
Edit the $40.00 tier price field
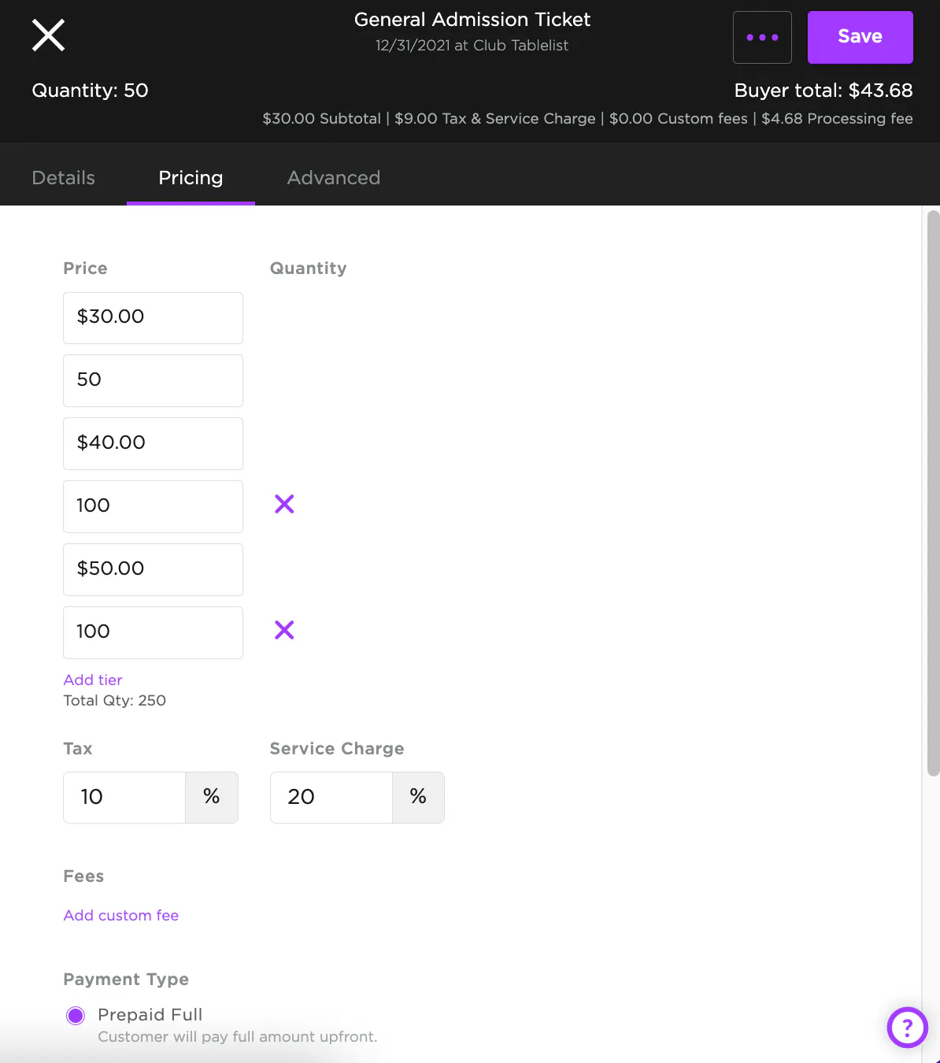tap(153, 443)
